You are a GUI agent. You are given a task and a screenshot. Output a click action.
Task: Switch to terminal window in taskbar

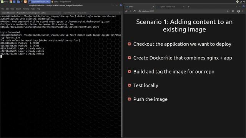(x=39, y=2)
